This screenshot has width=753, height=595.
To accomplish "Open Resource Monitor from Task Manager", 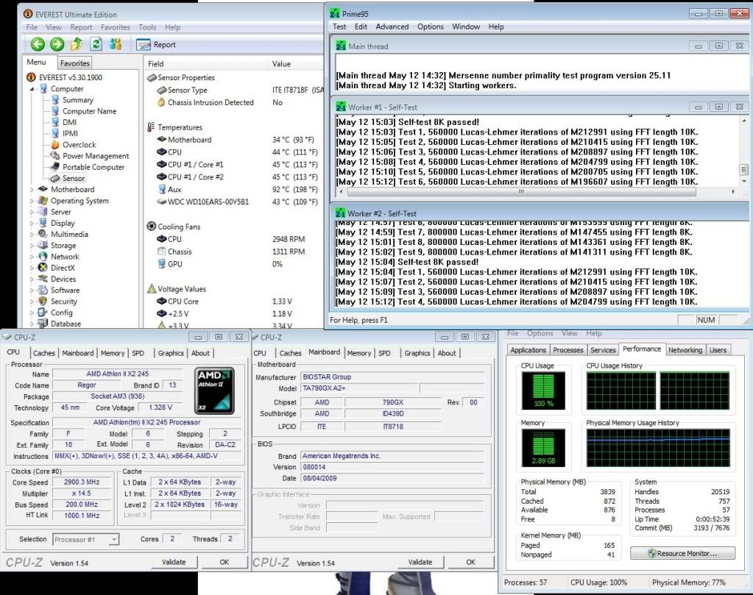I will coord(682,553).
